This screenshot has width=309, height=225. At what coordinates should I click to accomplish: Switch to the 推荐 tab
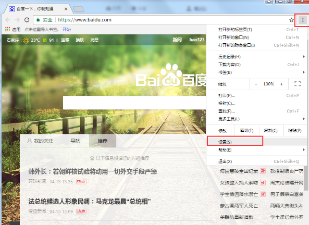coord(103,141)
